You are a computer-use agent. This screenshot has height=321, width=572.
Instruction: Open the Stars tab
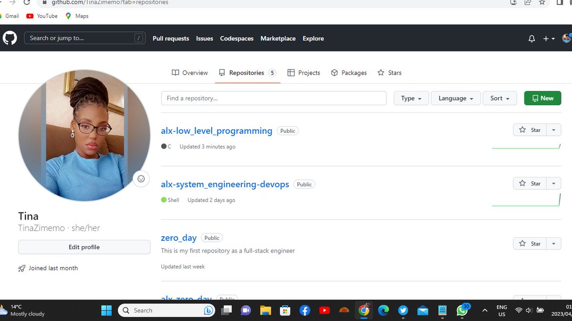click(x=389, y=73)
